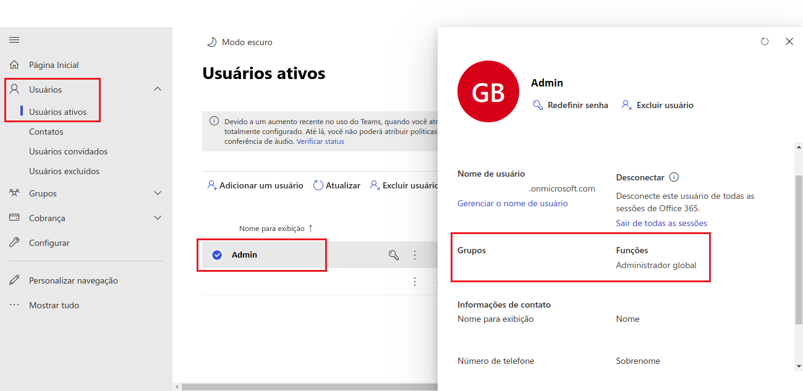This screenshot has width=803, height=391.
Task: Click the details panel vertical scrollbar
Action: coord(798,247)
